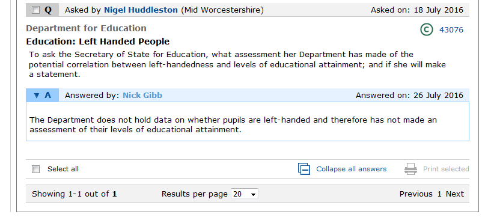Click the green Commons C icon
Image resolution: width=485 pixels, height=217 pixels.
click(x=426, y=29)
